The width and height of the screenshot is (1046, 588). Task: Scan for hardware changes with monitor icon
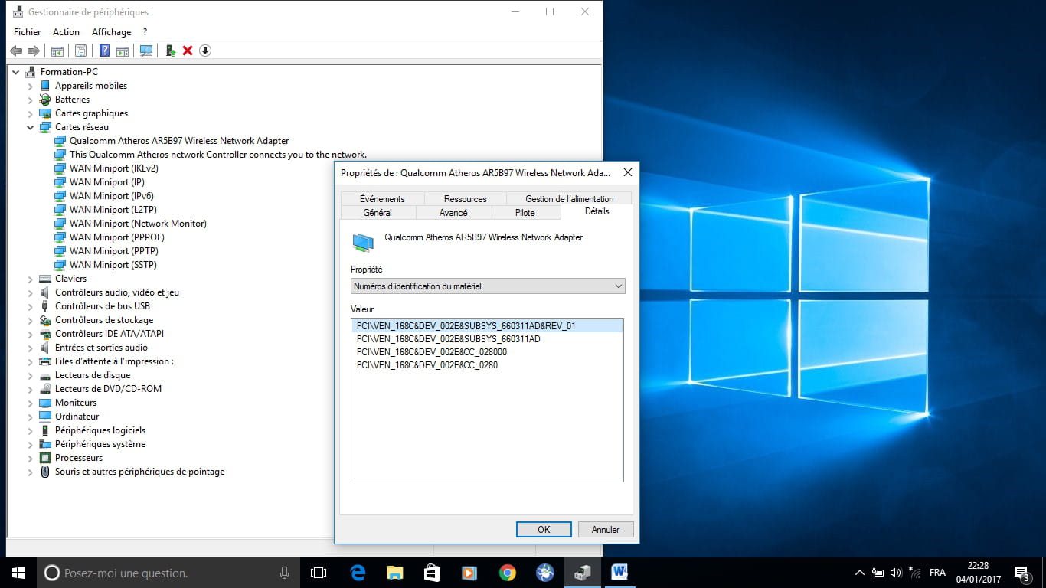click(146, 51)
